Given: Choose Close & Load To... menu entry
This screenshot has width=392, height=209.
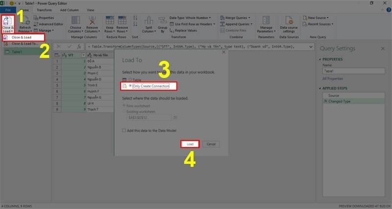Looking at the screenshot, I should point(24,44).
